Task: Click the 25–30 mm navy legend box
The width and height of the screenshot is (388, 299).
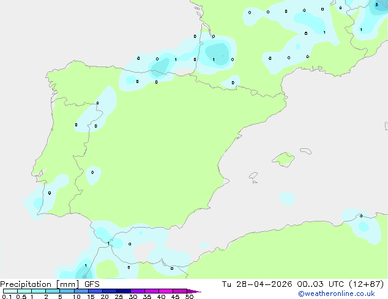Action: pyautogui.click(x=124, y=291)
